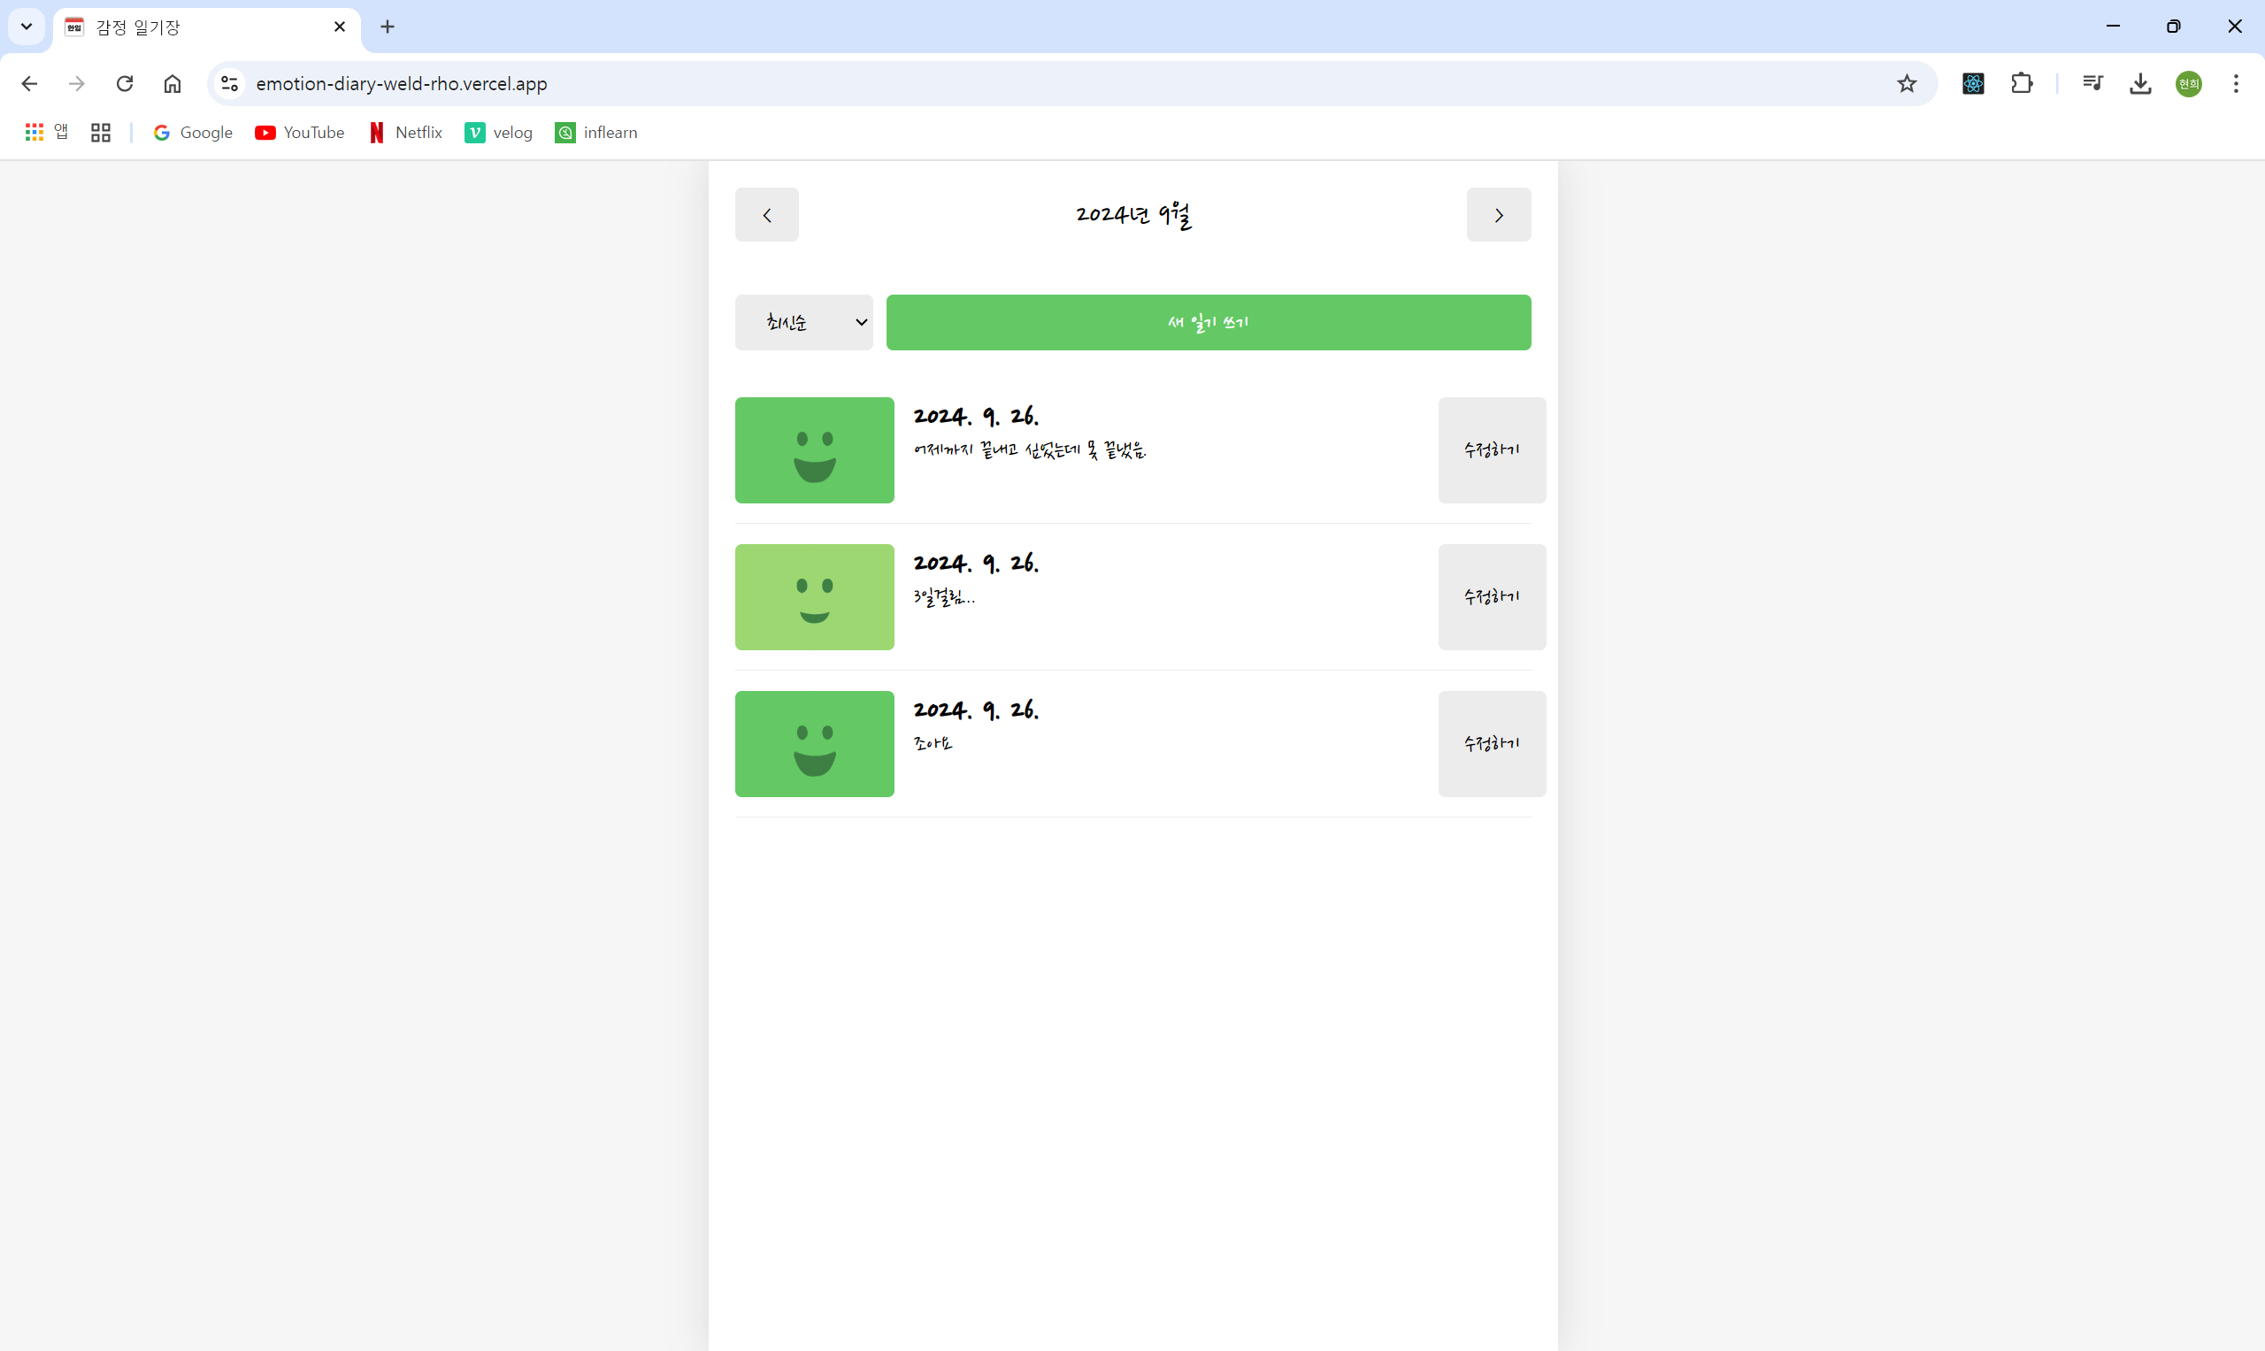Click the smiley face icon on second entry

pyautogui.click(x=813, y=596)
